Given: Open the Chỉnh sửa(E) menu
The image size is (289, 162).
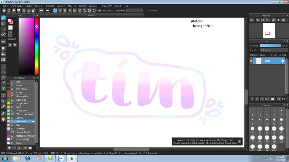Looking at the screenshot, I should click(x=16, y=6).
